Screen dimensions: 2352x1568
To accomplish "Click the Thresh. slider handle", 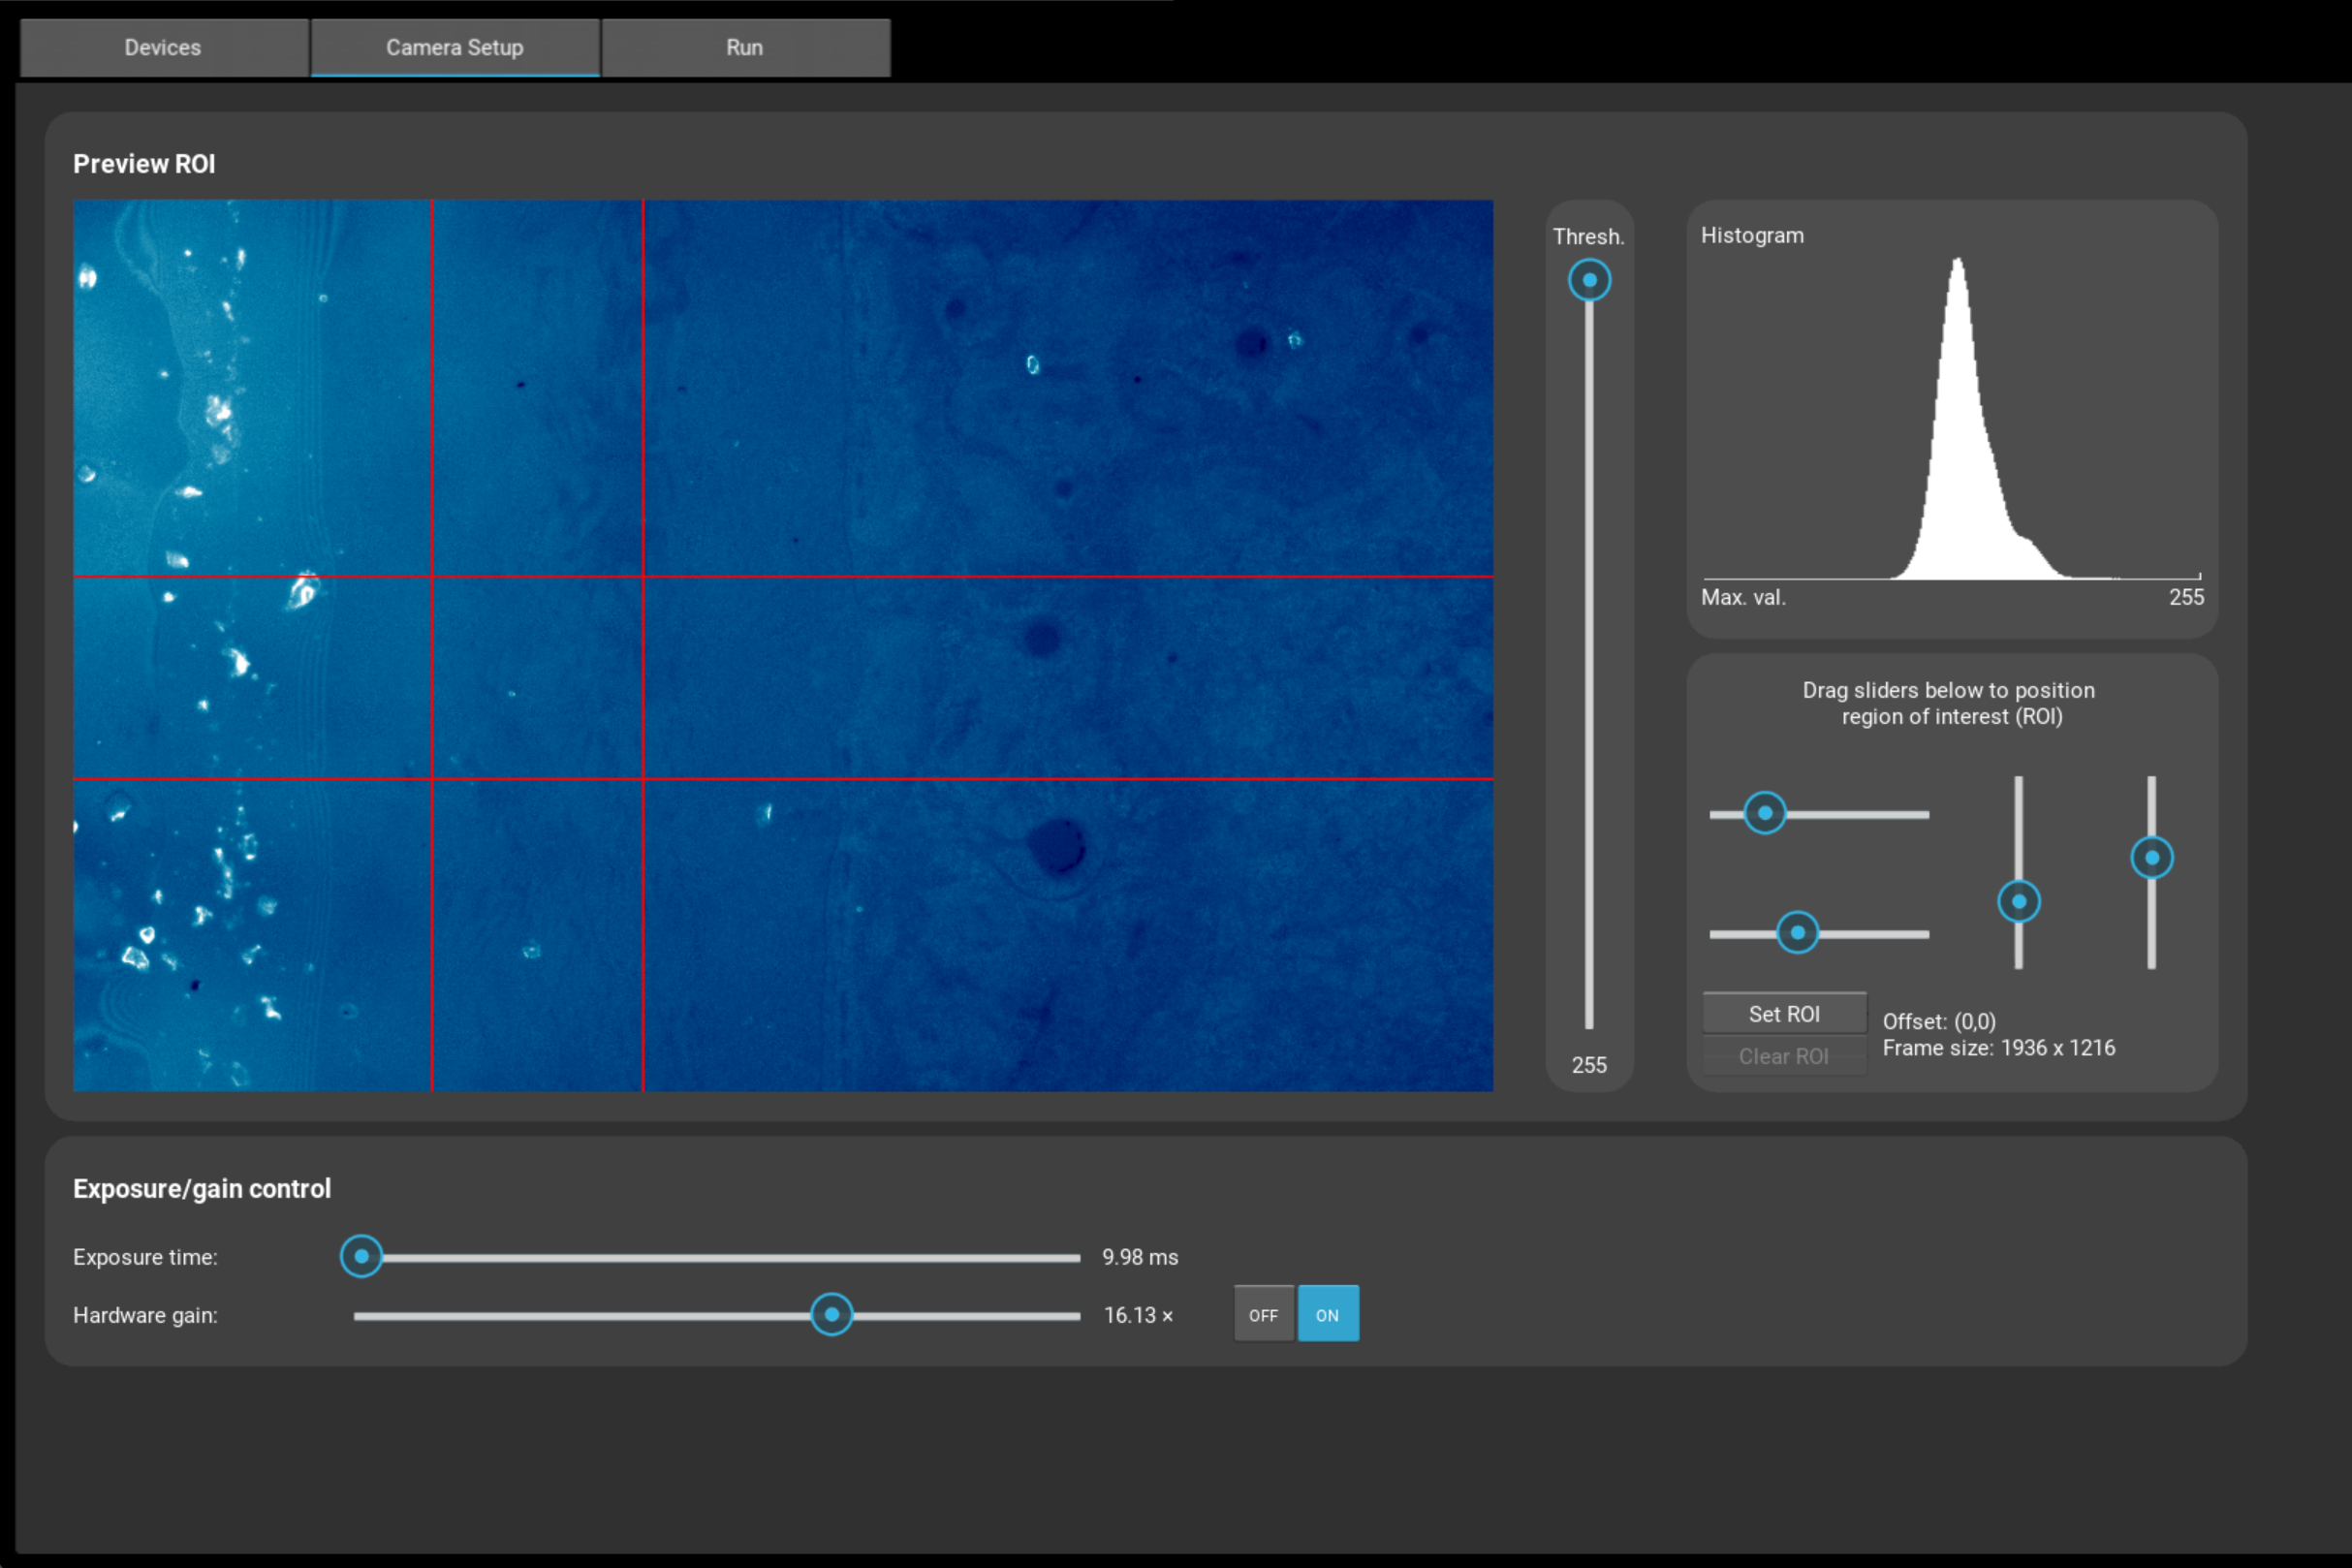I will pos(1589,280).
